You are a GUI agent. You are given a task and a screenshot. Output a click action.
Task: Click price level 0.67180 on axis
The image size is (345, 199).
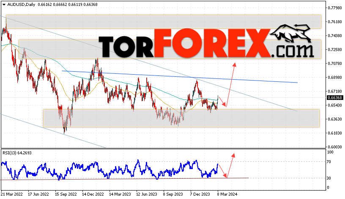pos(335,91)
